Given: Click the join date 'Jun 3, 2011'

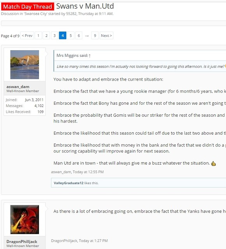Looking at the screenshot, I should (34, 100).
